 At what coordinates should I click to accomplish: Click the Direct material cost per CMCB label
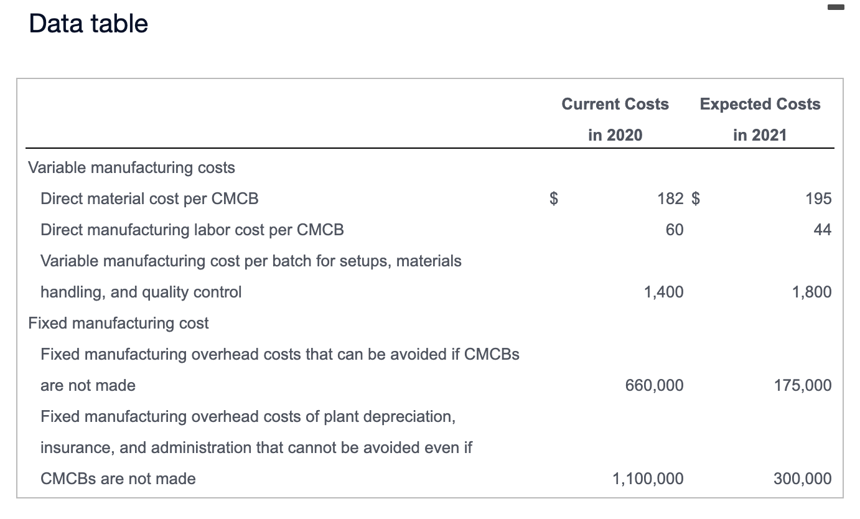click(149, 199)
